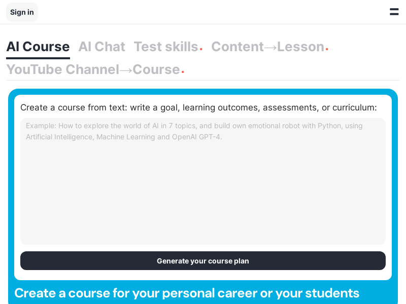Click the underline beneath AI Course
Viewport: 406px width, 304px height.
38,58
